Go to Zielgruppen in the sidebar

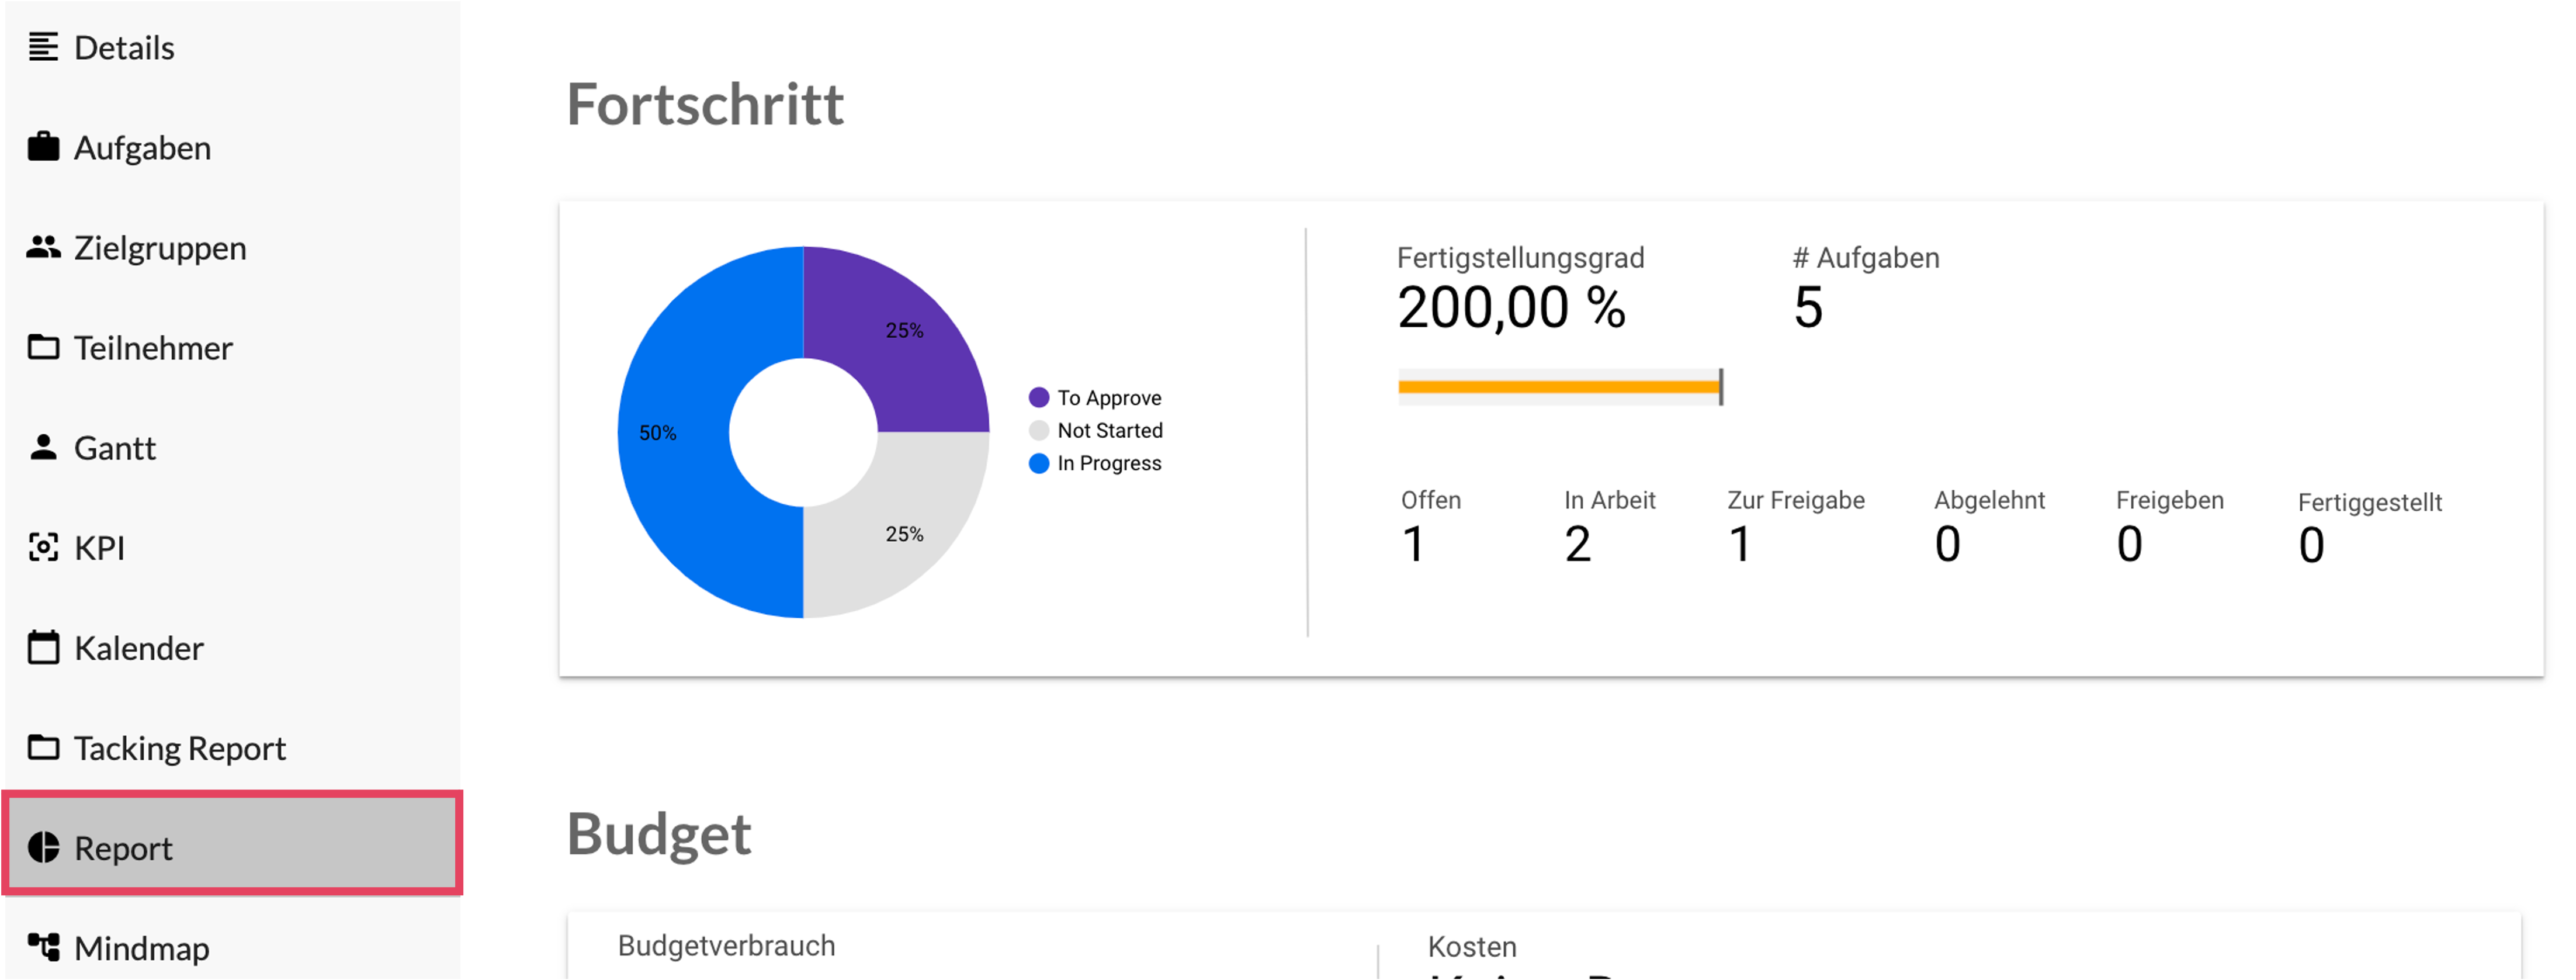[160, 248]
